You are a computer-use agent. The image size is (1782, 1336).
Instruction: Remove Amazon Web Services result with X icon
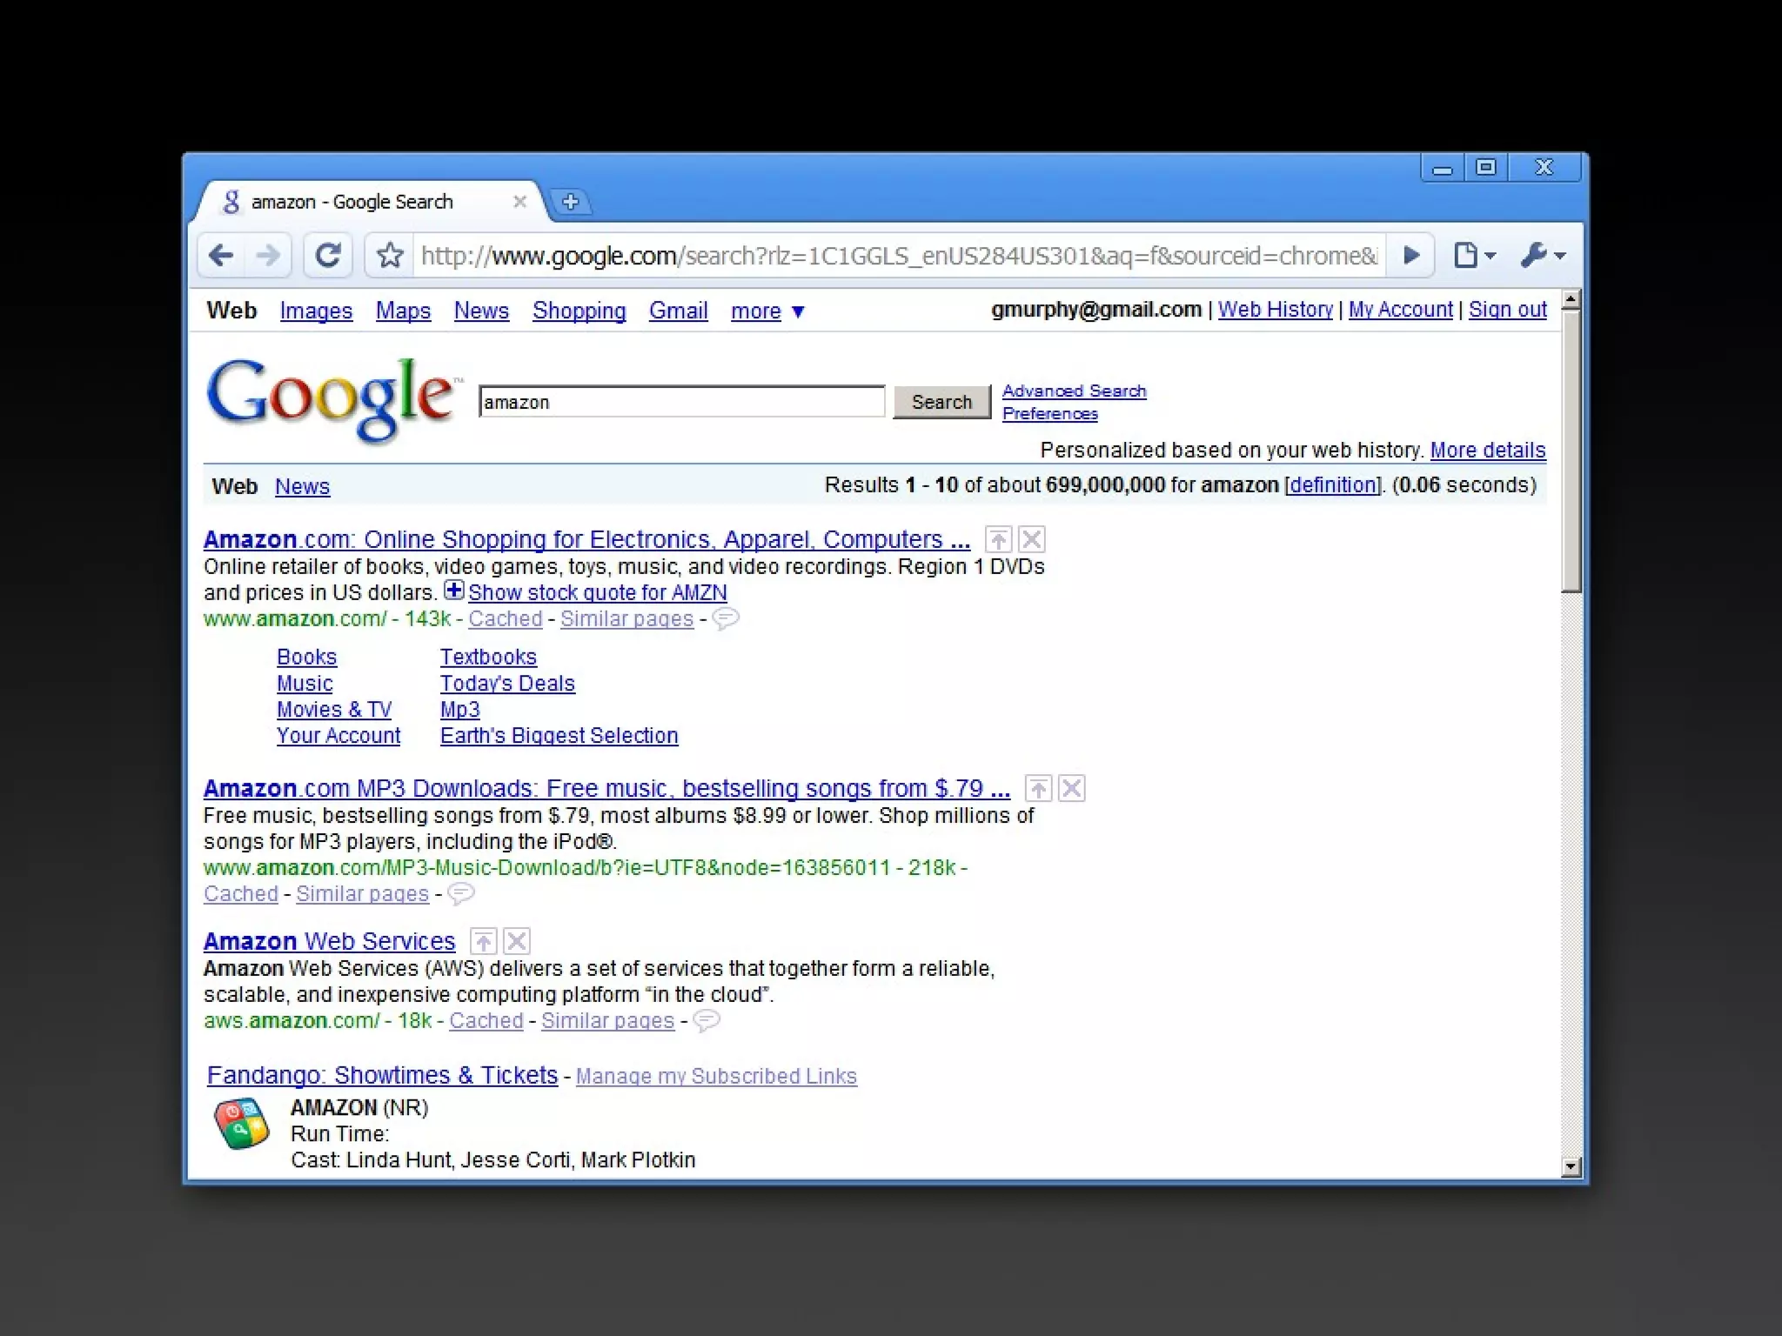517,941
